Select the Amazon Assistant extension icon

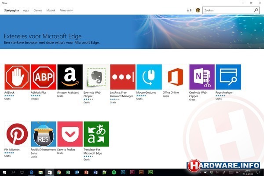[x=70, y=77]
